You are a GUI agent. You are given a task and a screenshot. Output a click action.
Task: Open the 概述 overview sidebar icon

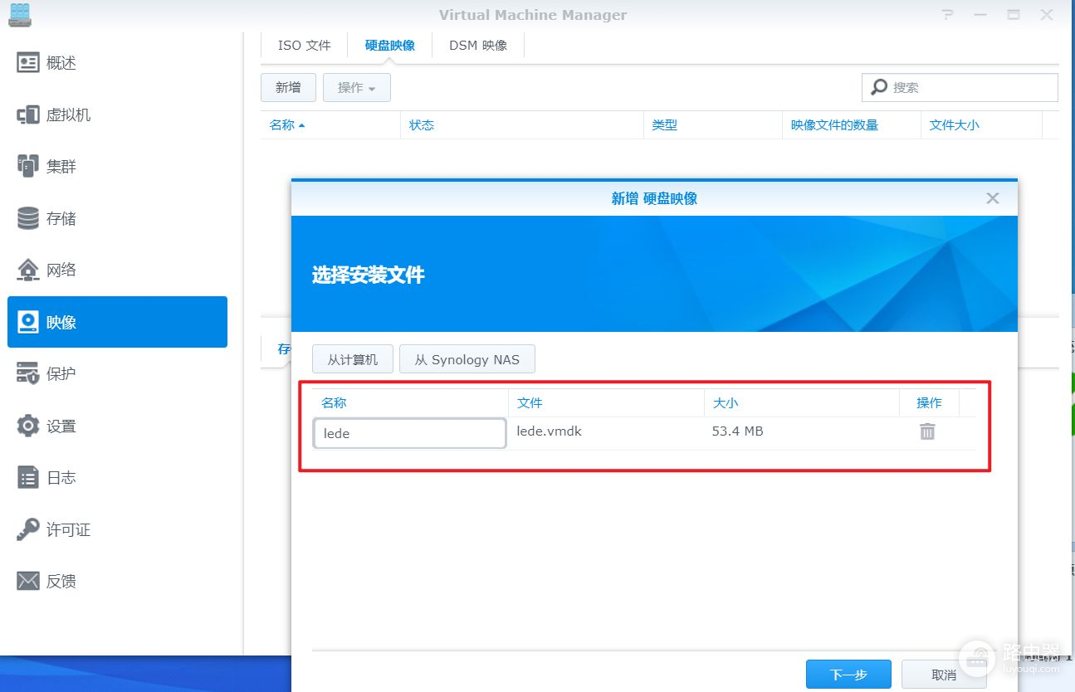(28, 63)
